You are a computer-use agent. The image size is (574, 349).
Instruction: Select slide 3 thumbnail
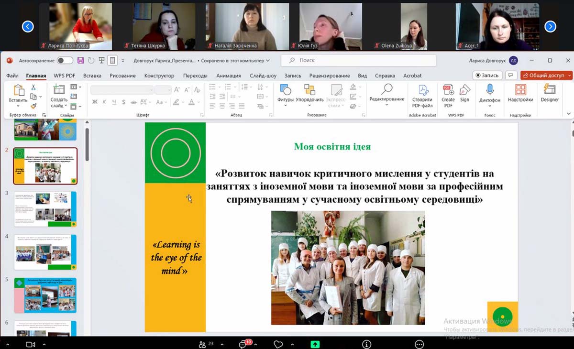pyautogui.click(x=45, y=209)
